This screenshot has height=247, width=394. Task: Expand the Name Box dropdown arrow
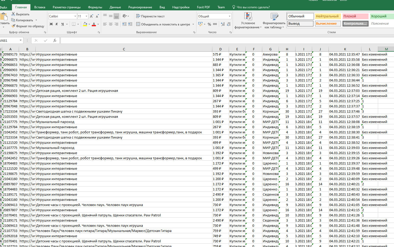point(21,40)
